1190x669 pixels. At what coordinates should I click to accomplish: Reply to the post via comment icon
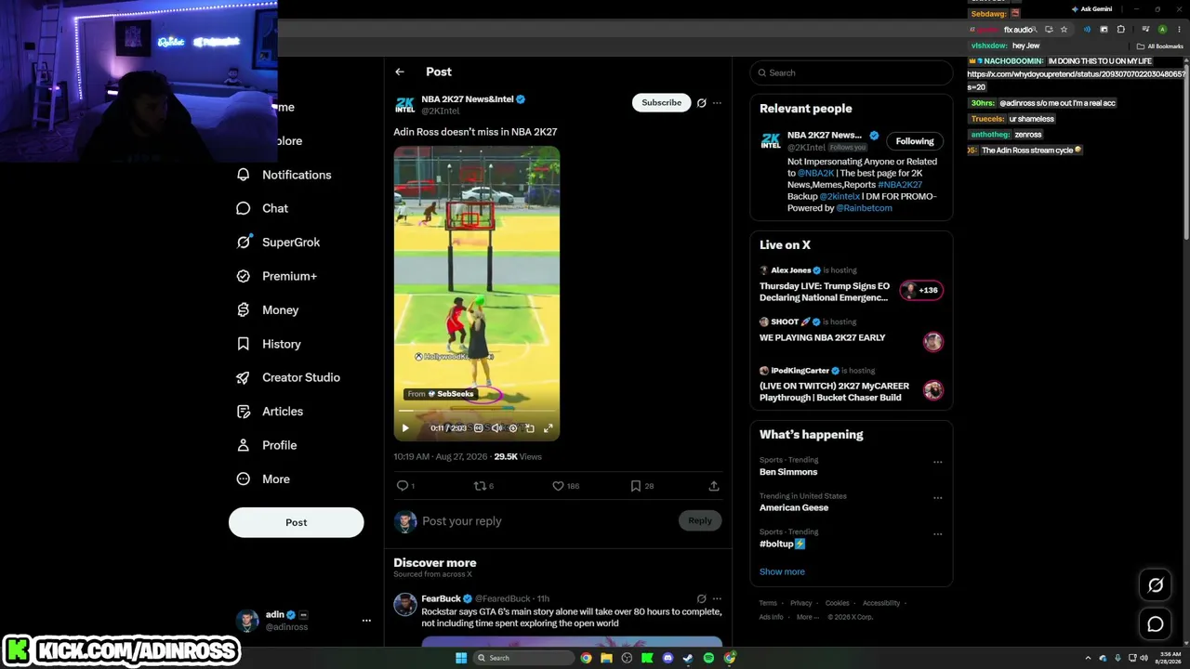pos(403,485)
